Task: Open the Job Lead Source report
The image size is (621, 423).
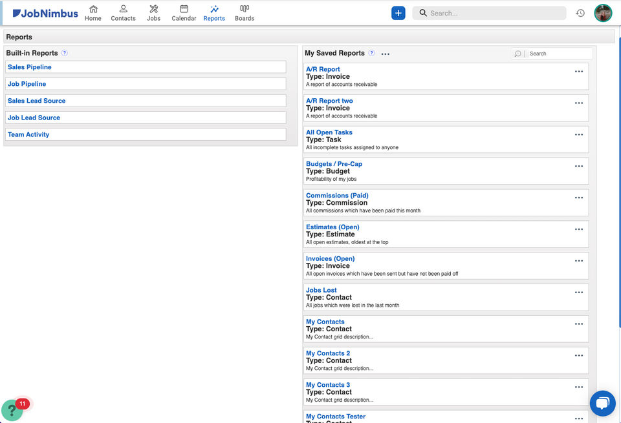Action: point(34,118)
